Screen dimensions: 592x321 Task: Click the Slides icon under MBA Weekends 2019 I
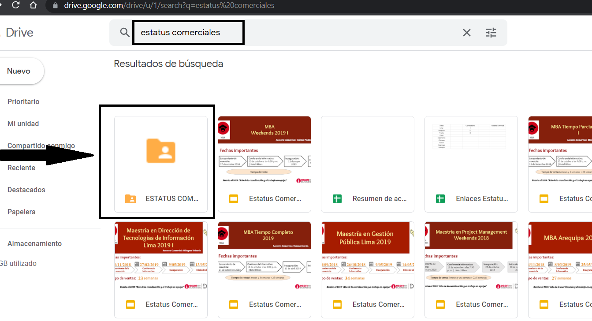click(234, 199)
